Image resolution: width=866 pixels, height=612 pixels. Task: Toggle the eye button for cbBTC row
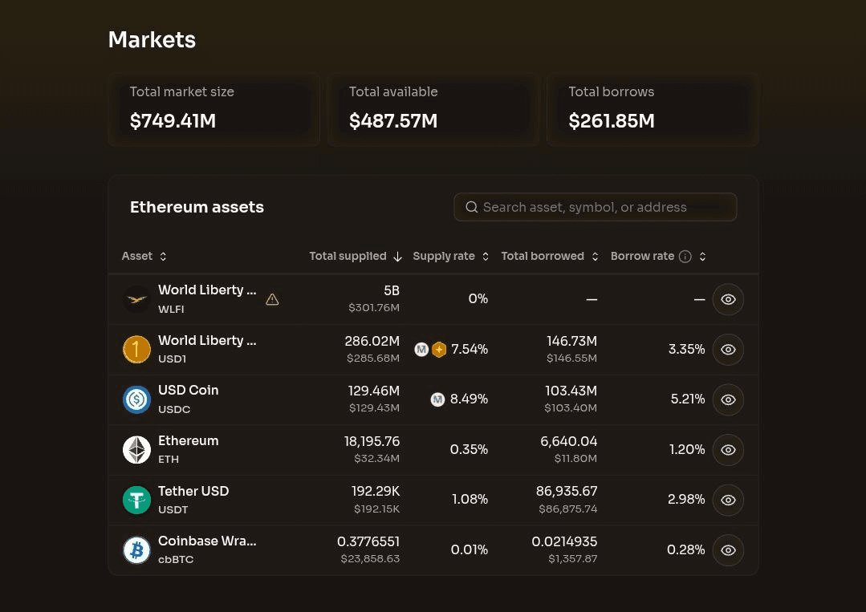(728, 550)
